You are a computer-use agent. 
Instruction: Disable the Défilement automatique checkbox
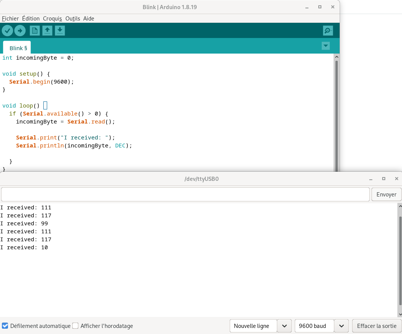5,326
